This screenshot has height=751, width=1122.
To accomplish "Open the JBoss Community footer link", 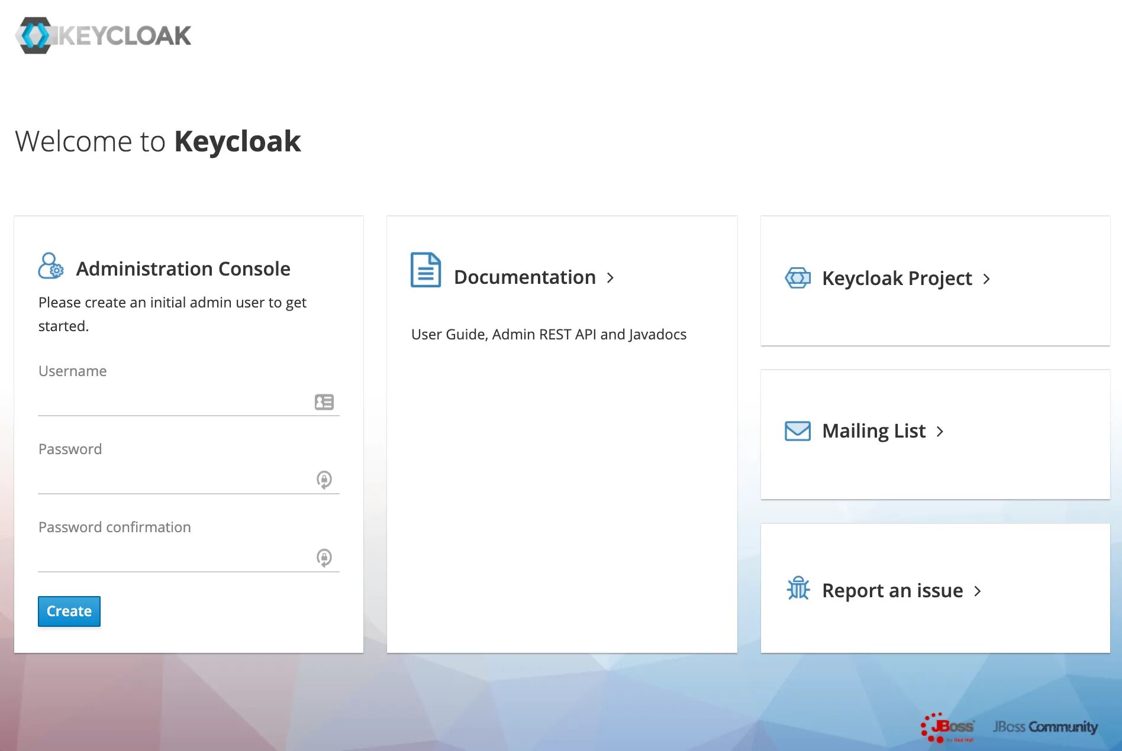I will tap(1045, 727).
